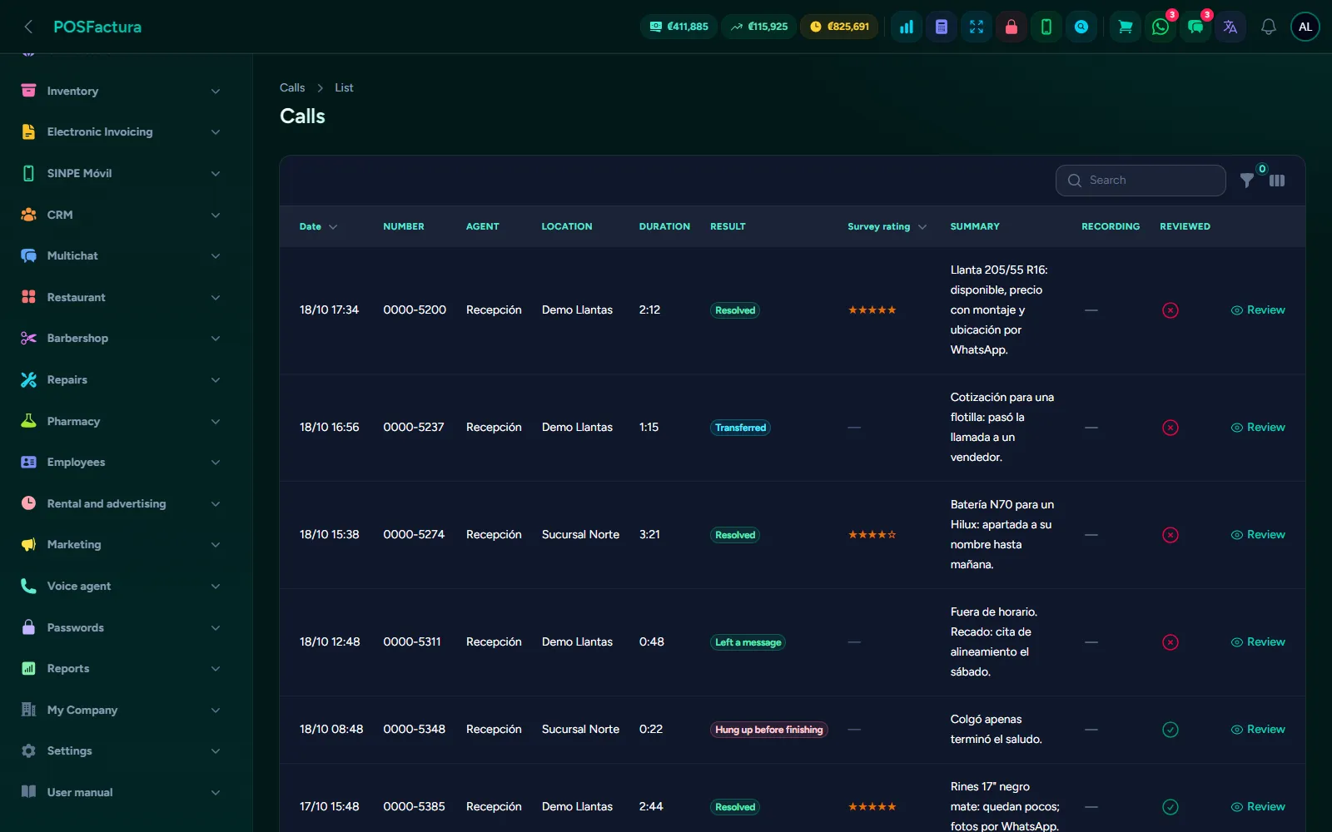
Task: Change language with the translate icon
Action: click(x=1230, y=27)
